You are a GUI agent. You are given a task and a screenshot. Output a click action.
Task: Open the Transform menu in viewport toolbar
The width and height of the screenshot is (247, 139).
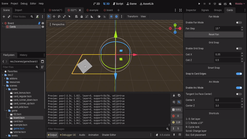point(132,16)
